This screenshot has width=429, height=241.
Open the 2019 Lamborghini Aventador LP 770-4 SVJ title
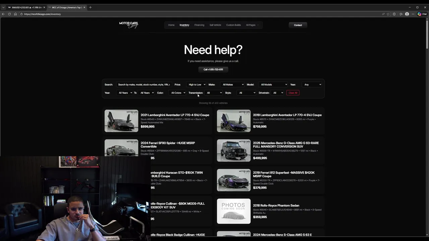[x=287, y=115]
